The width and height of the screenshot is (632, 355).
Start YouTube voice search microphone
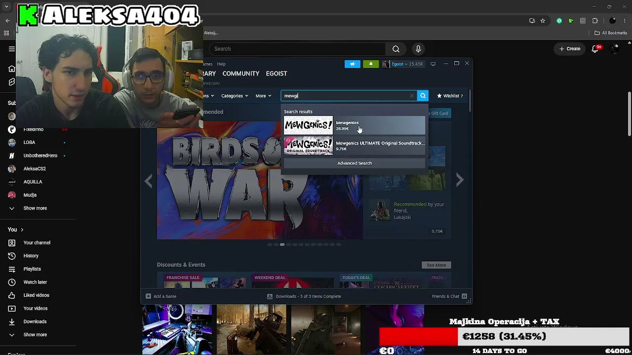coord(418,49)
